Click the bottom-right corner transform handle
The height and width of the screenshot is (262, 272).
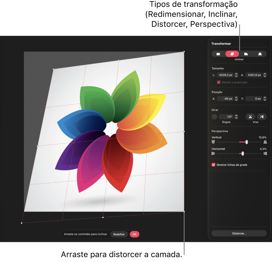click(184, 212)
